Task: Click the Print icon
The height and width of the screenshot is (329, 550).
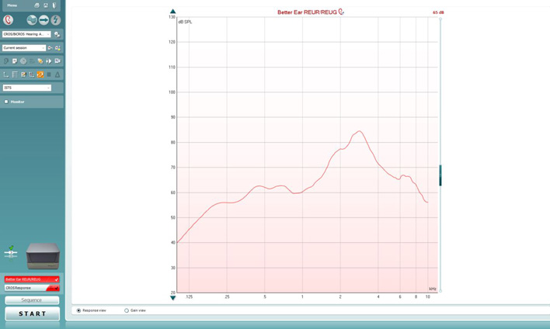Action: coord(37,5)
